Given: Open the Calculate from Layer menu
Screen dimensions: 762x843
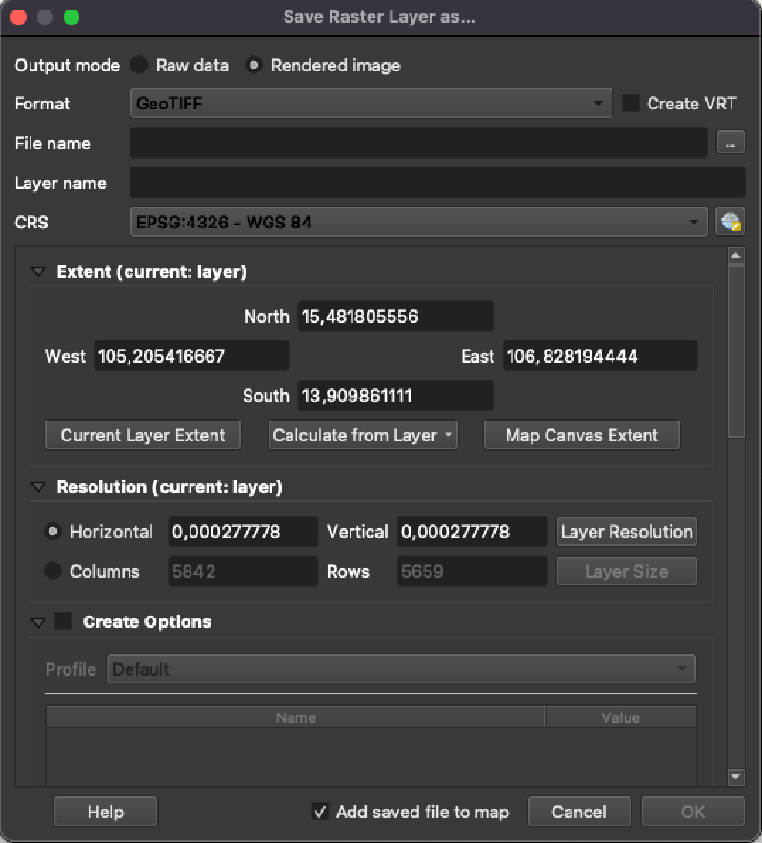Looking at the screenshot, I should click(x=363, y=435).
